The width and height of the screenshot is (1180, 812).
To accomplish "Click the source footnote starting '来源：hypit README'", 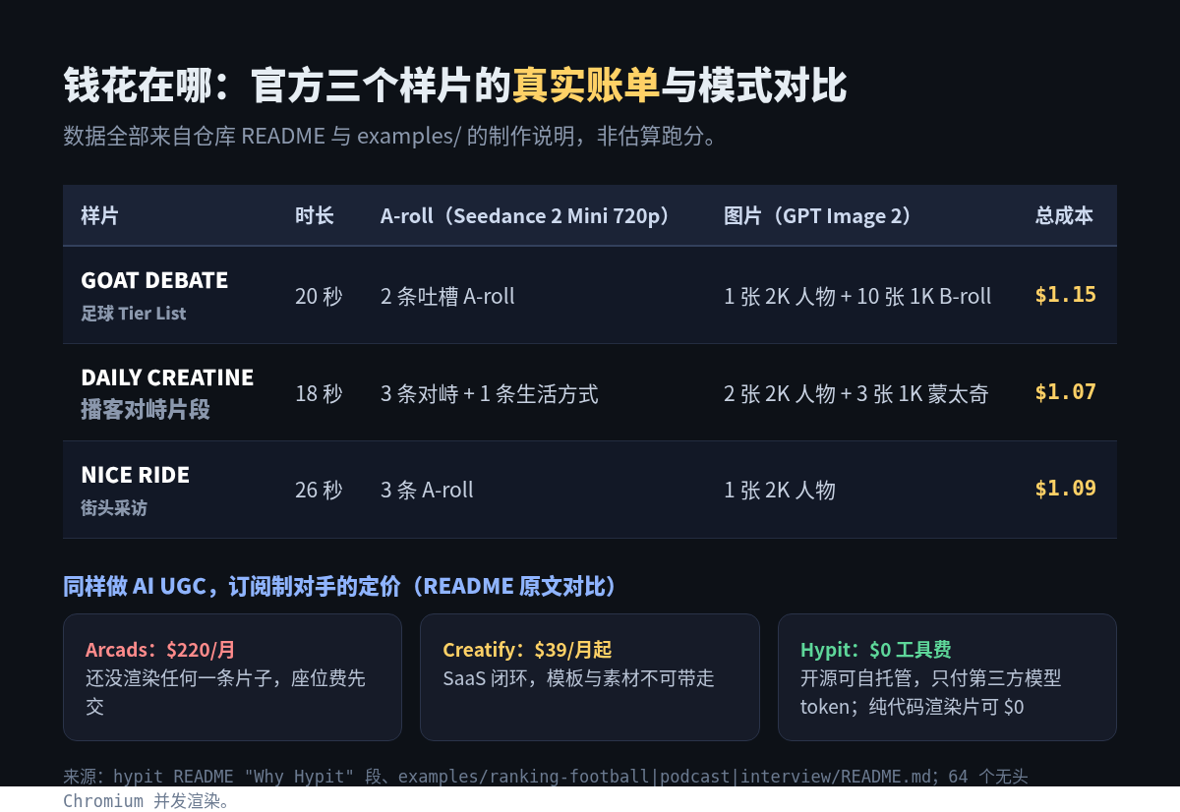I will pyautogui.click(x=546, y=788).
